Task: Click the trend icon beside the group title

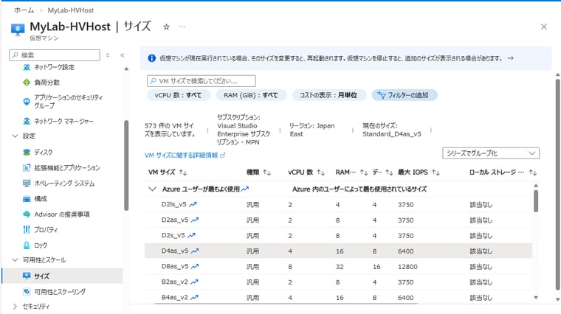Action: (245, 189)
